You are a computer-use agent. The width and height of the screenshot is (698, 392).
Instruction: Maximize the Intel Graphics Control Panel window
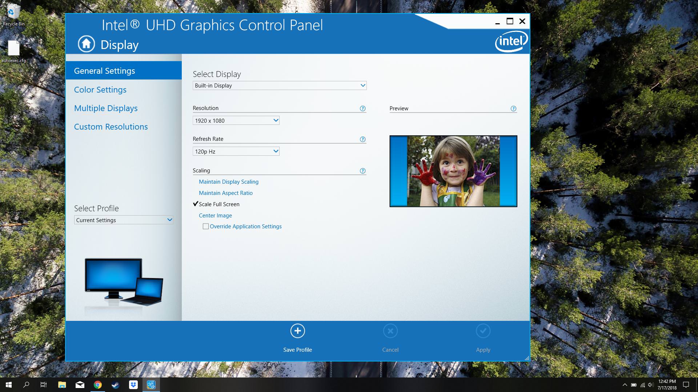(510, 21)
